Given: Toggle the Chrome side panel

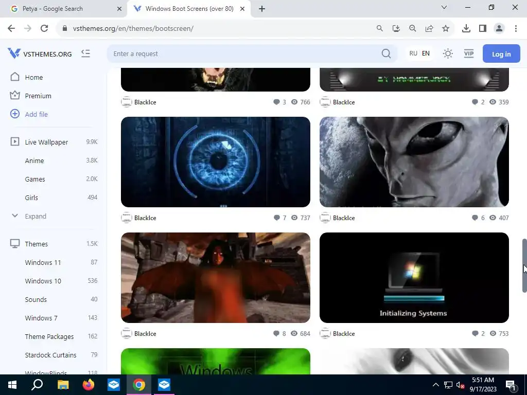Looking at the screenshot, I should click(x=483, y=28).
